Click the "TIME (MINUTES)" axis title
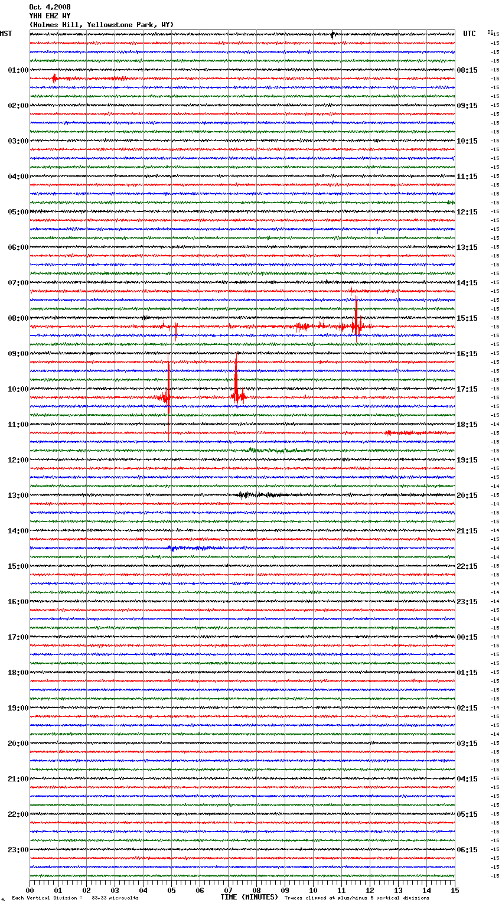This screenshot has width=502, height=906. 249,897
